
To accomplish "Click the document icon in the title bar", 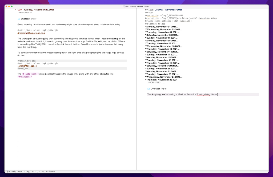I will (125, 6).
